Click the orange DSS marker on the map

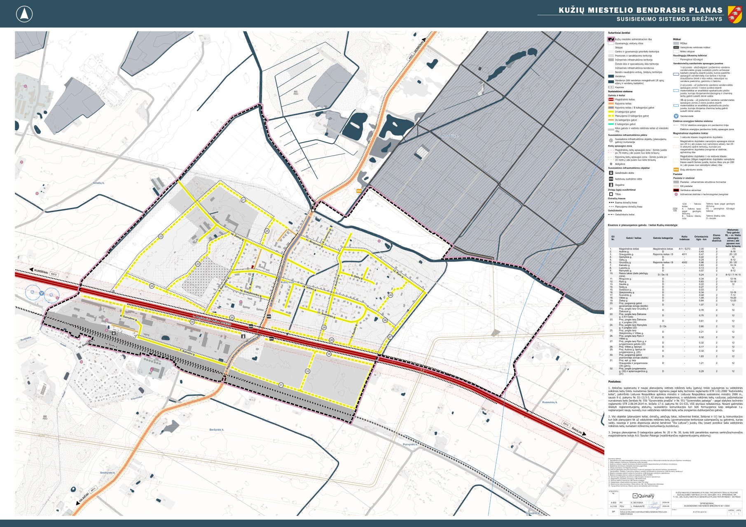click(359, 191)
